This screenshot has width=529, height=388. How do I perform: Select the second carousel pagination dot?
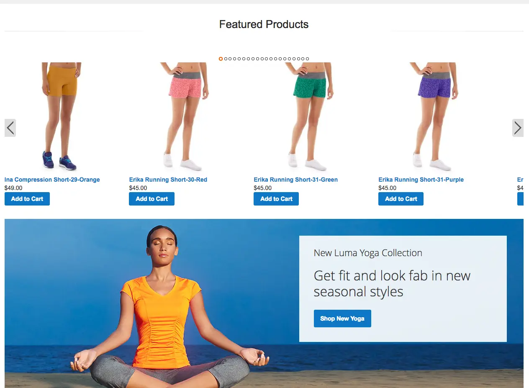click(x=226, y=59)
